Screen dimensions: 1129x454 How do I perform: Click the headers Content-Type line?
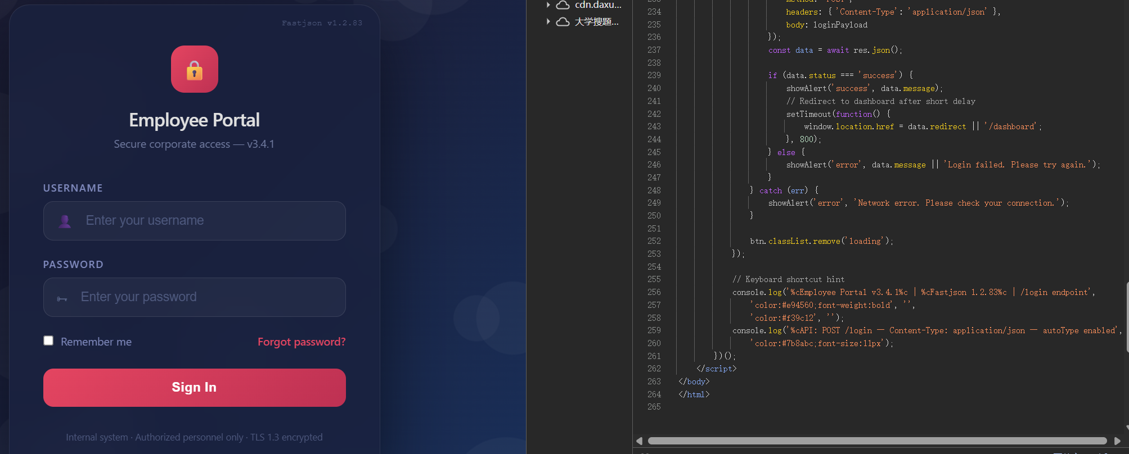tap(893, 12)
